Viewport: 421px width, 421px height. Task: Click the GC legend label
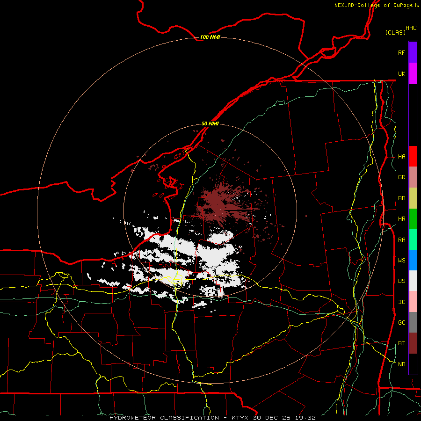[x=401, y=323]
